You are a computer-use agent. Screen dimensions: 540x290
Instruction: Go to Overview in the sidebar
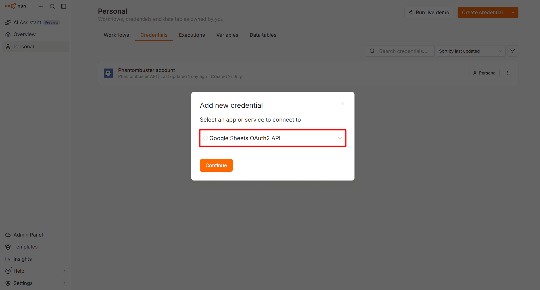(36, 34)
